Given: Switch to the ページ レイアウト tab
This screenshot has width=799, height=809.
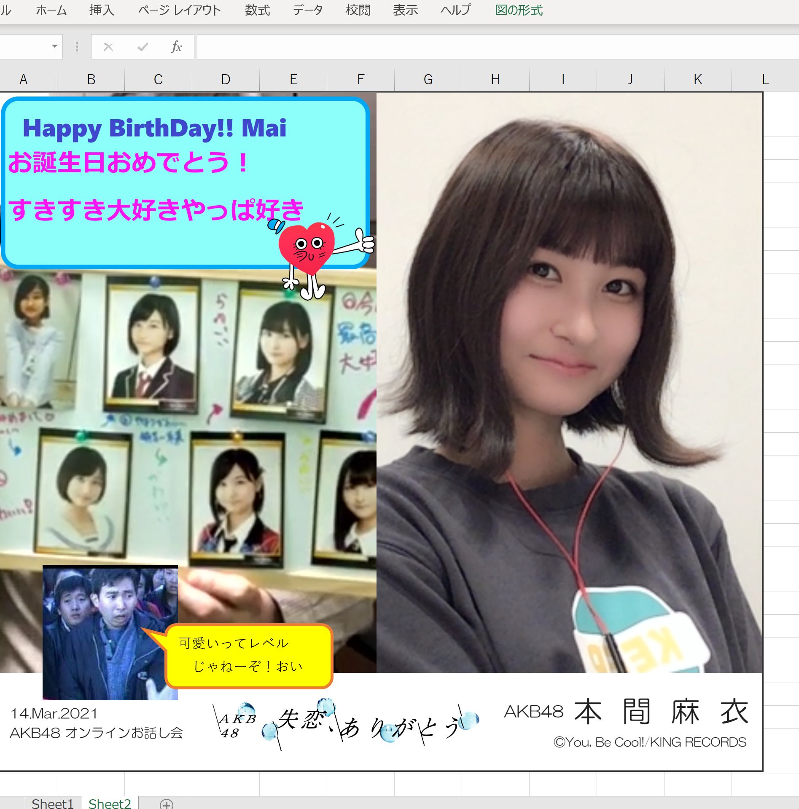Looking at the screenshot, I should click(x=180, y=10).
